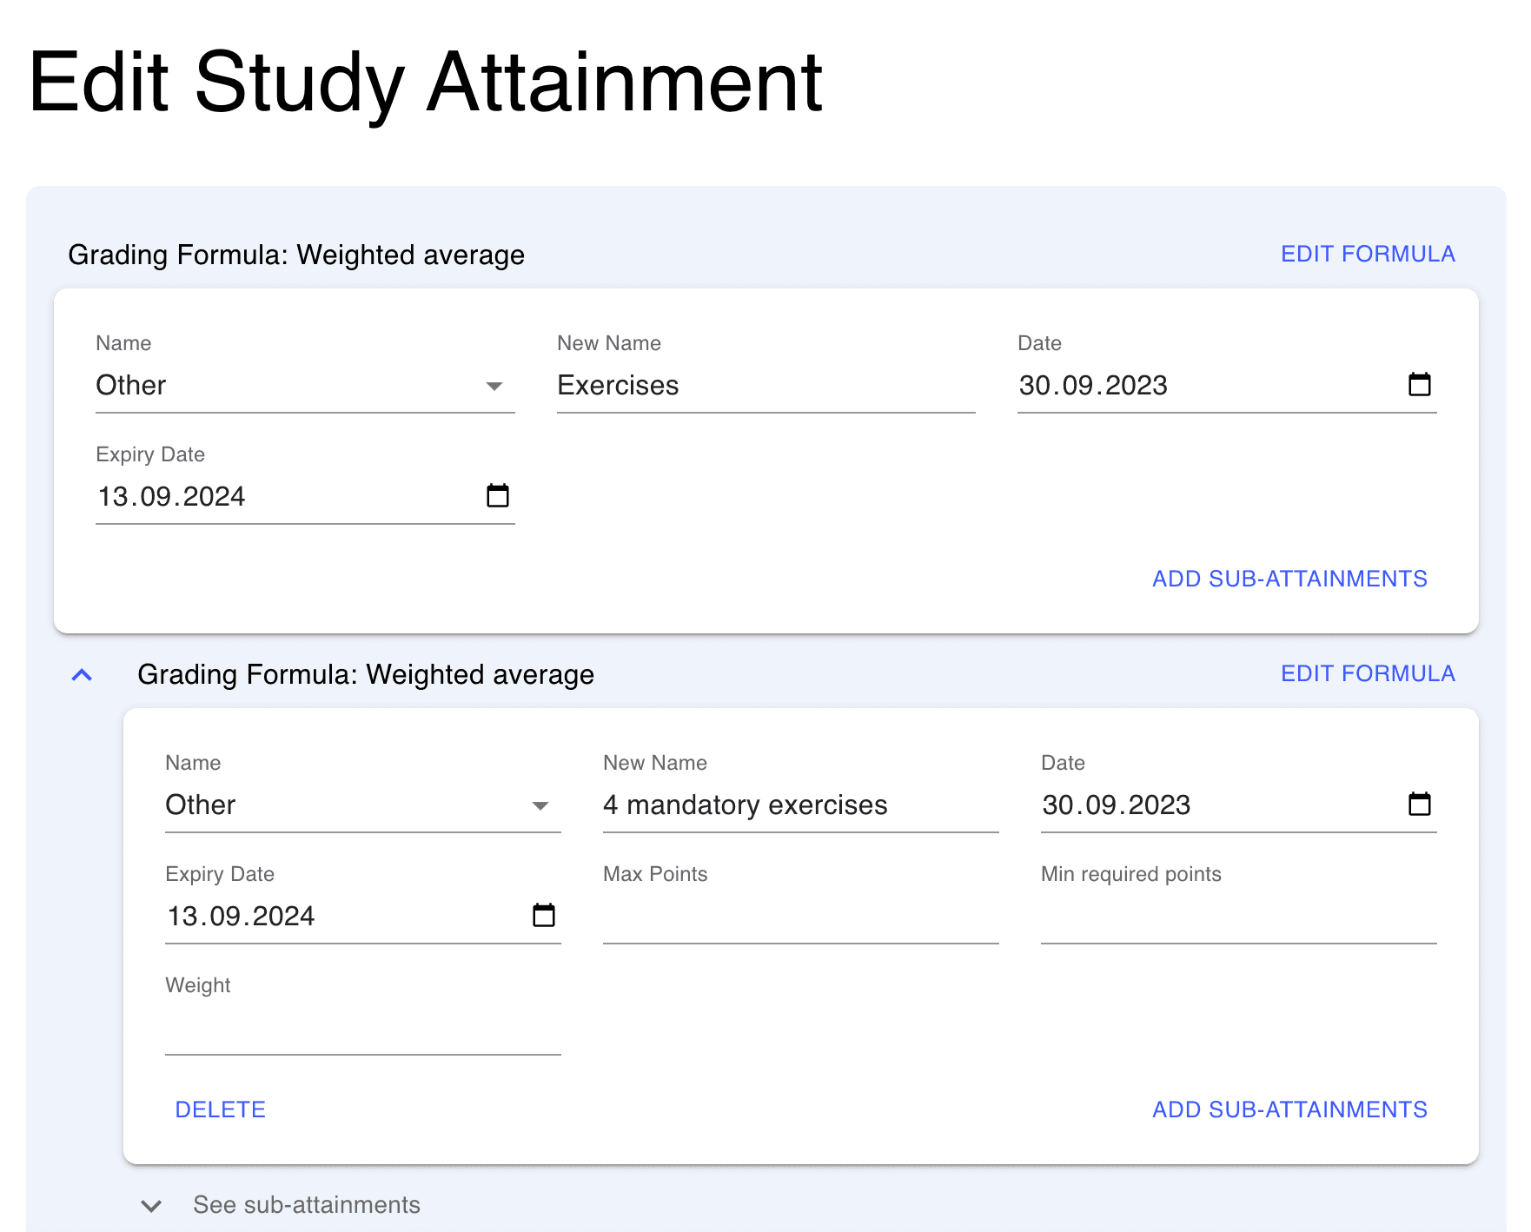This screenshot has width=1531, height=1232.
Task: Click Edit Formula for sub-attainment
Action: [1367, 673]
